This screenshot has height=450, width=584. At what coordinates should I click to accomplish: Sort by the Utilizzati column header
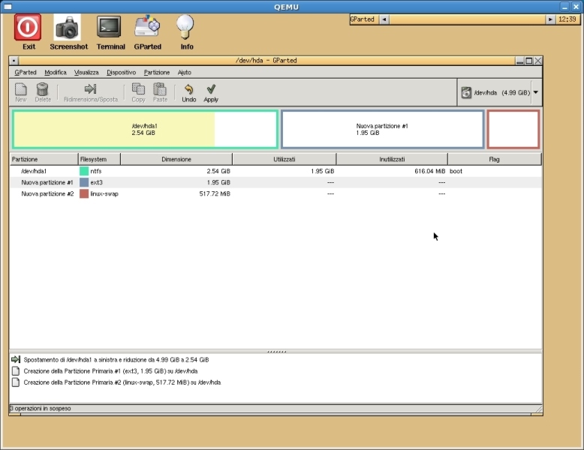(284, 159)
